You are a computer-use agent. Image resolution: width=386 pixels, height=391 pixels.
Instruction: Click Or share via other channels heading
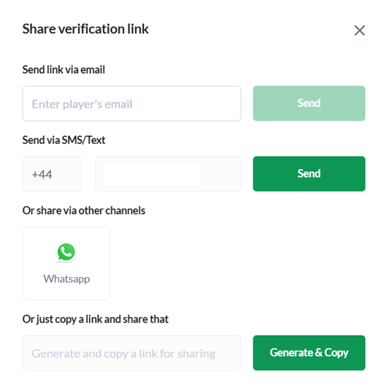[x=83, y=210]
